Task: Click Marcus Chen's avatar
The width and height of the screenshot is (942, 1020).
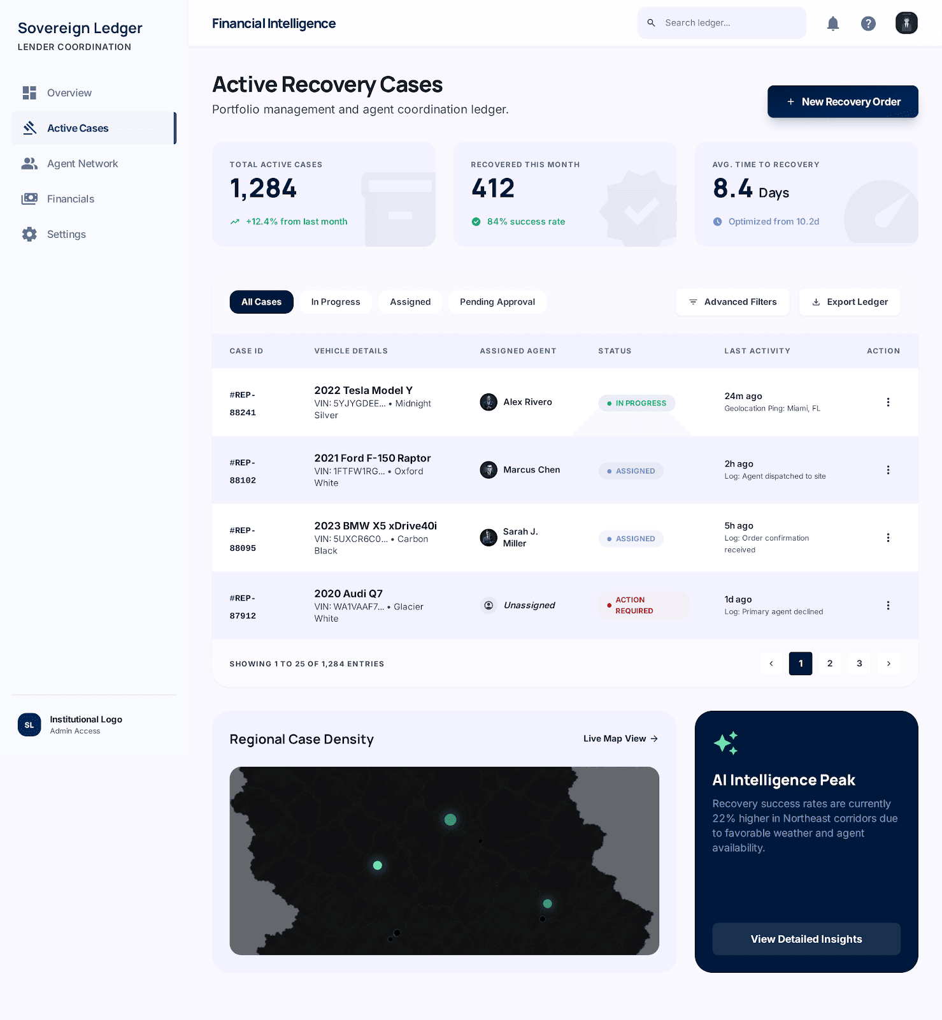Action: coord(489,470)
